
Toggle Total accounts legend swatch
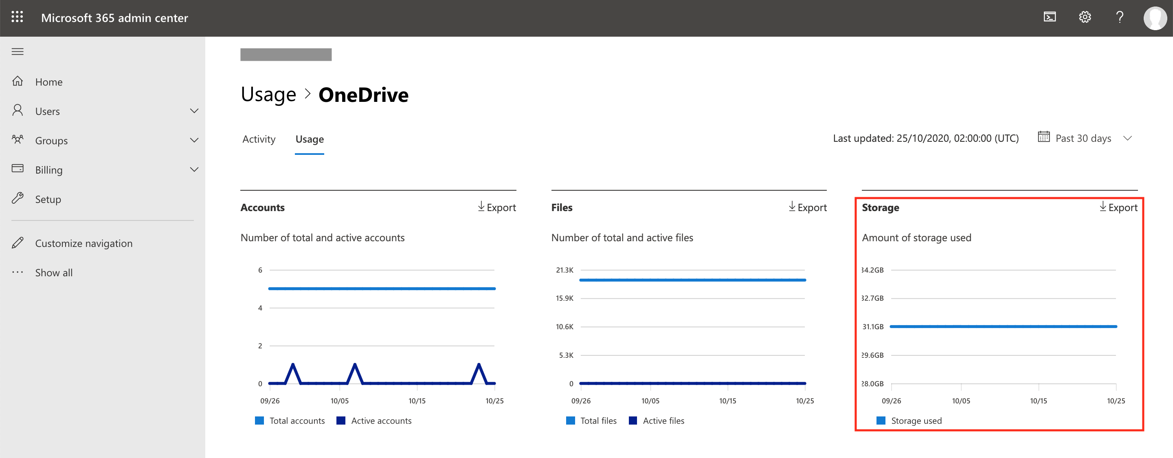click(259, 420)
